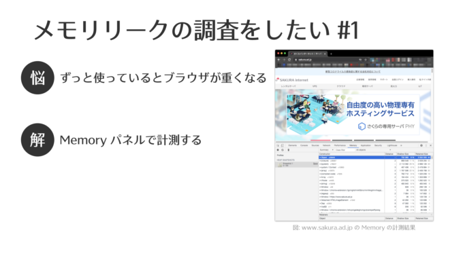Open the Sources tab
Viewport: 463px width, 260px height.
315,145
